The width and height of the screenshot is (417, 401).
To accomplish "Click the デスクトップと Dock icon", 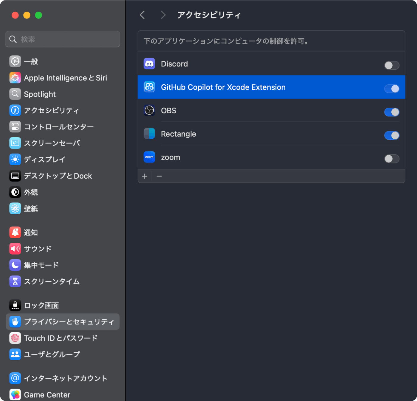I will coord(15,176).
